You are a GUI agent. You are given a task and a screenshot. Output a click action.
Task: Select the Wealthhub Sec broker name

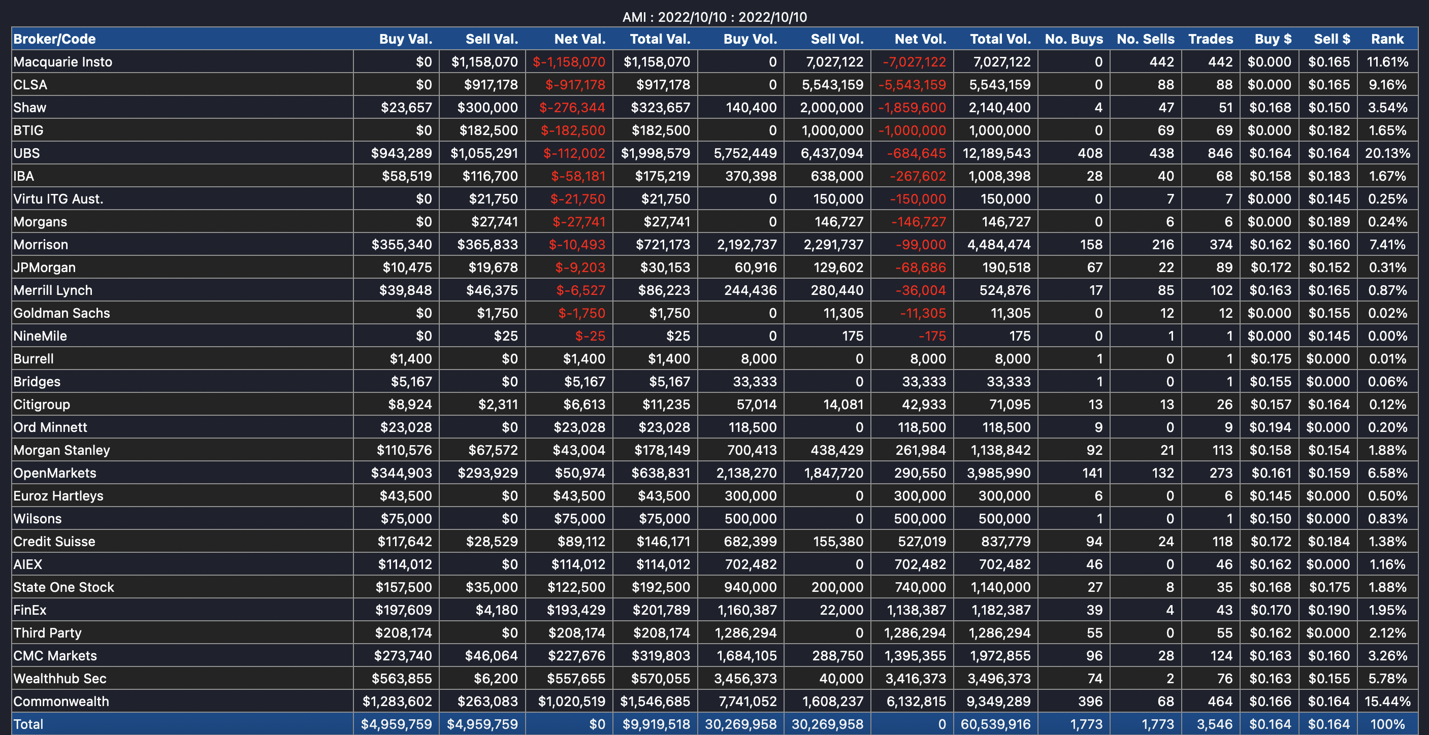point(60,679)
